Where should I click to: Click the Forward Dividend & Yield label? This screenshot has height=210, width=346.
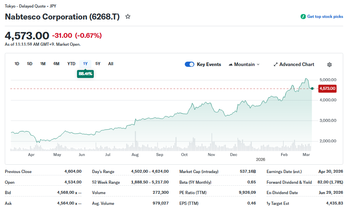click(x=289, y=182)
